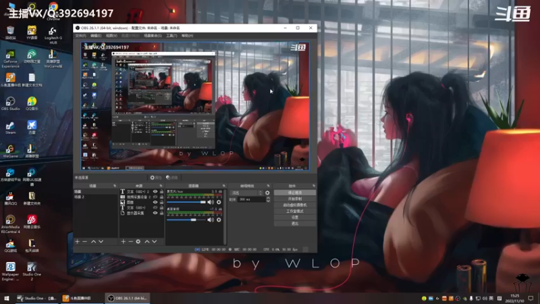This screenshot has height=304, width=540.
Task: Open the WeGame desktop icon
Action: click(10, 151)
